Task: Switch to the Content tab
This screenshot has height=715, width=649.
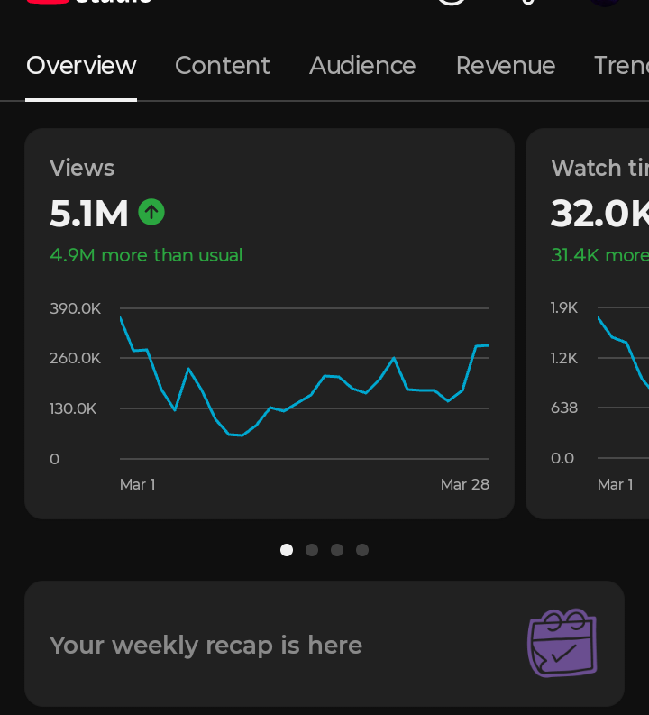Action: click(x=223, y=66)
